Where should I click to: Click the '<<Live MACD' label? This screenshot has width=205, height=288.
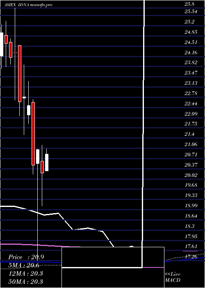point(173,277)
